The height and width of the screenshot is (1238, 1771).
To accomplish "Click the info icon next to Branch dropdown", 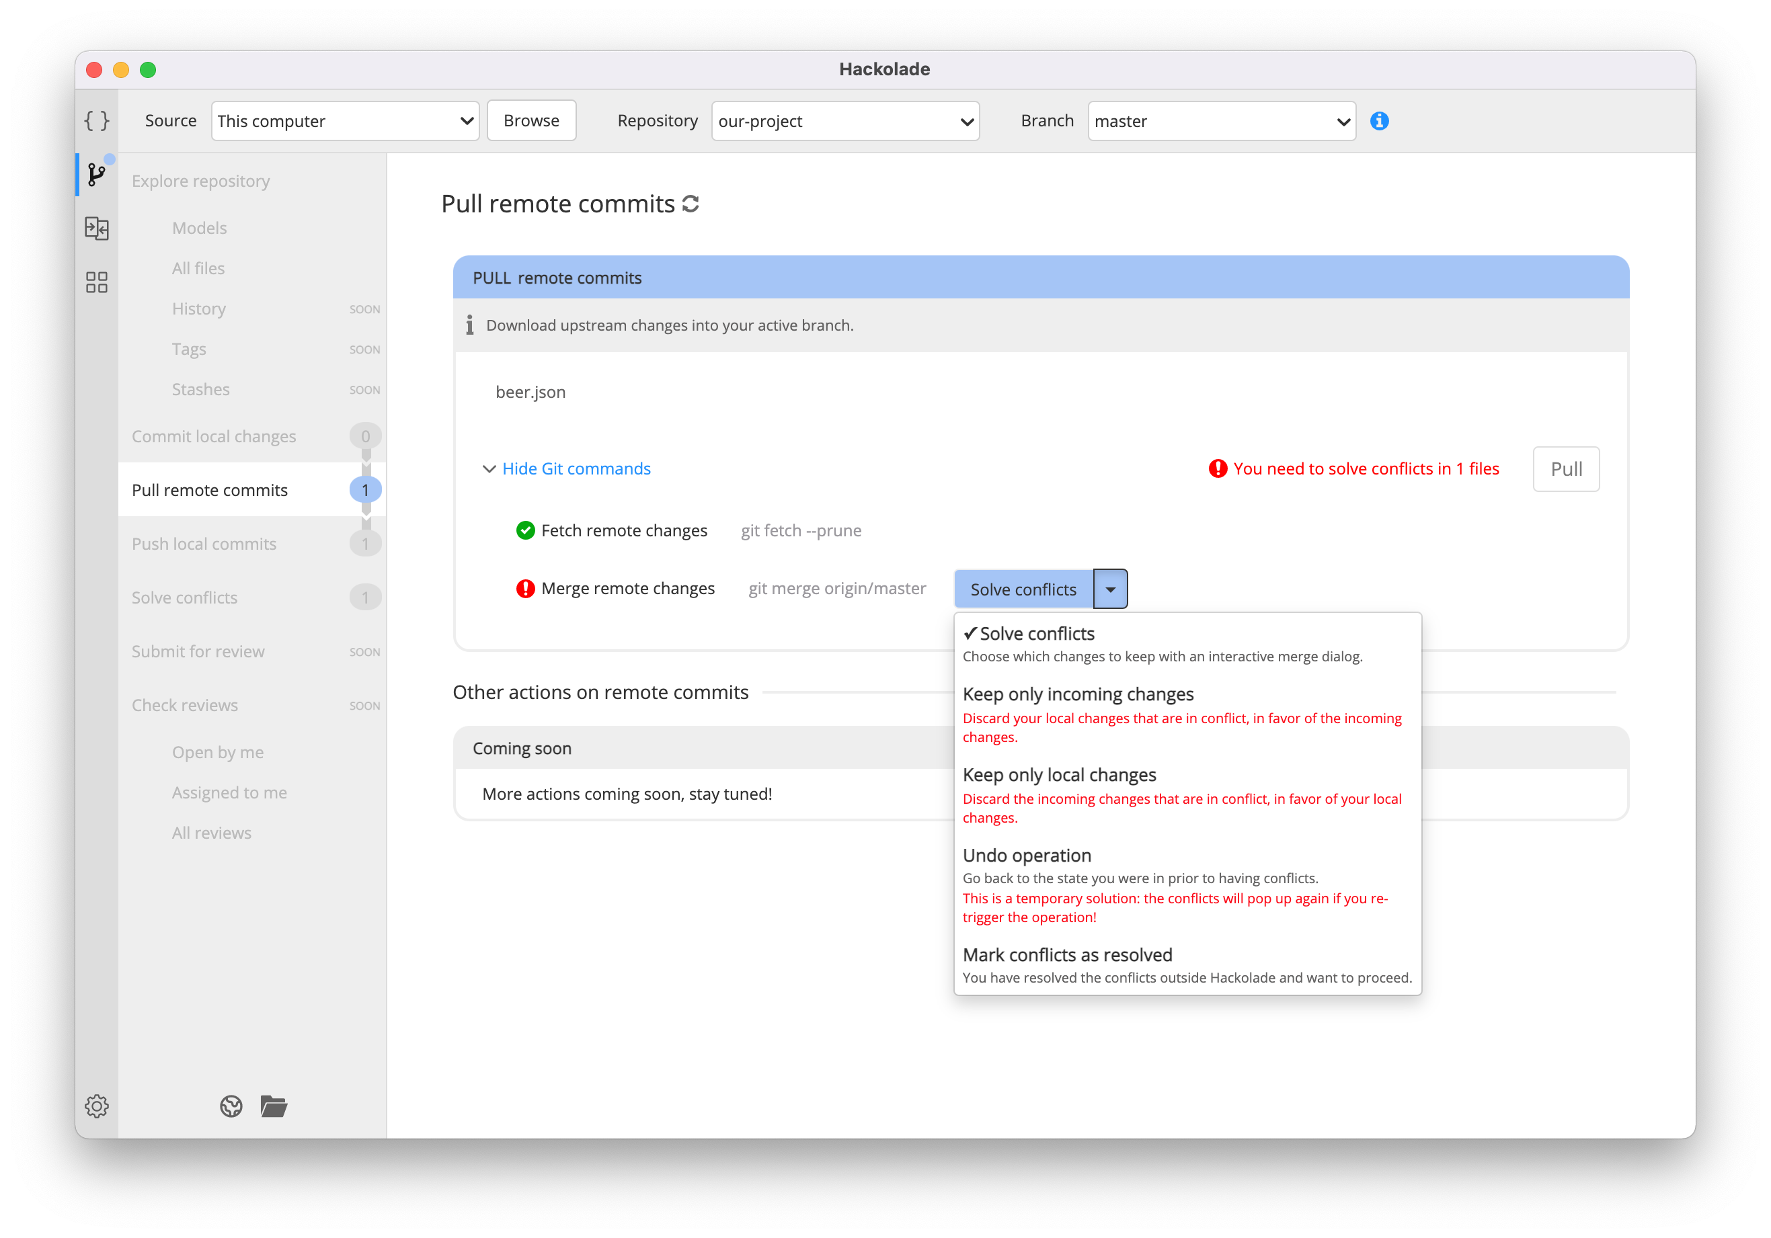I will tap(1378, 121).
